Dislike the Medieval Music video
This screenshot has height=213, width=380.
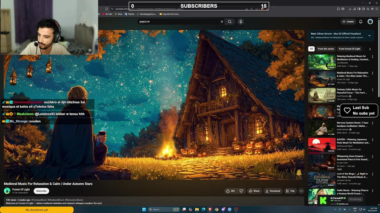click(x=241, y=191)
